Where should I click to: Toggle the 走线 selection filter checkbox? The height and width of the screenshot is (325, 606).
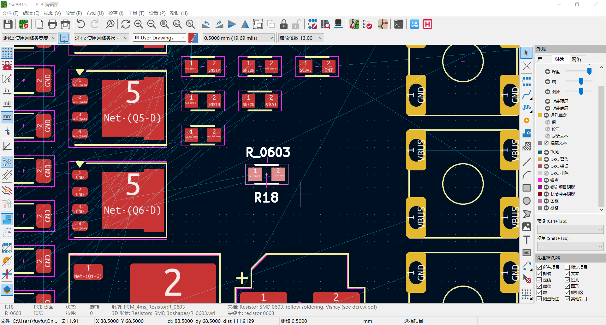click(x=539, y=280)
